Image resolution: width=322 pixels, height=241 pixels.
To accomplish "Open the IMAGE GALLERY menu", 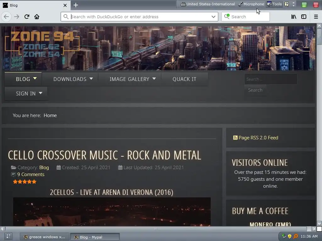I will [129, 79].
